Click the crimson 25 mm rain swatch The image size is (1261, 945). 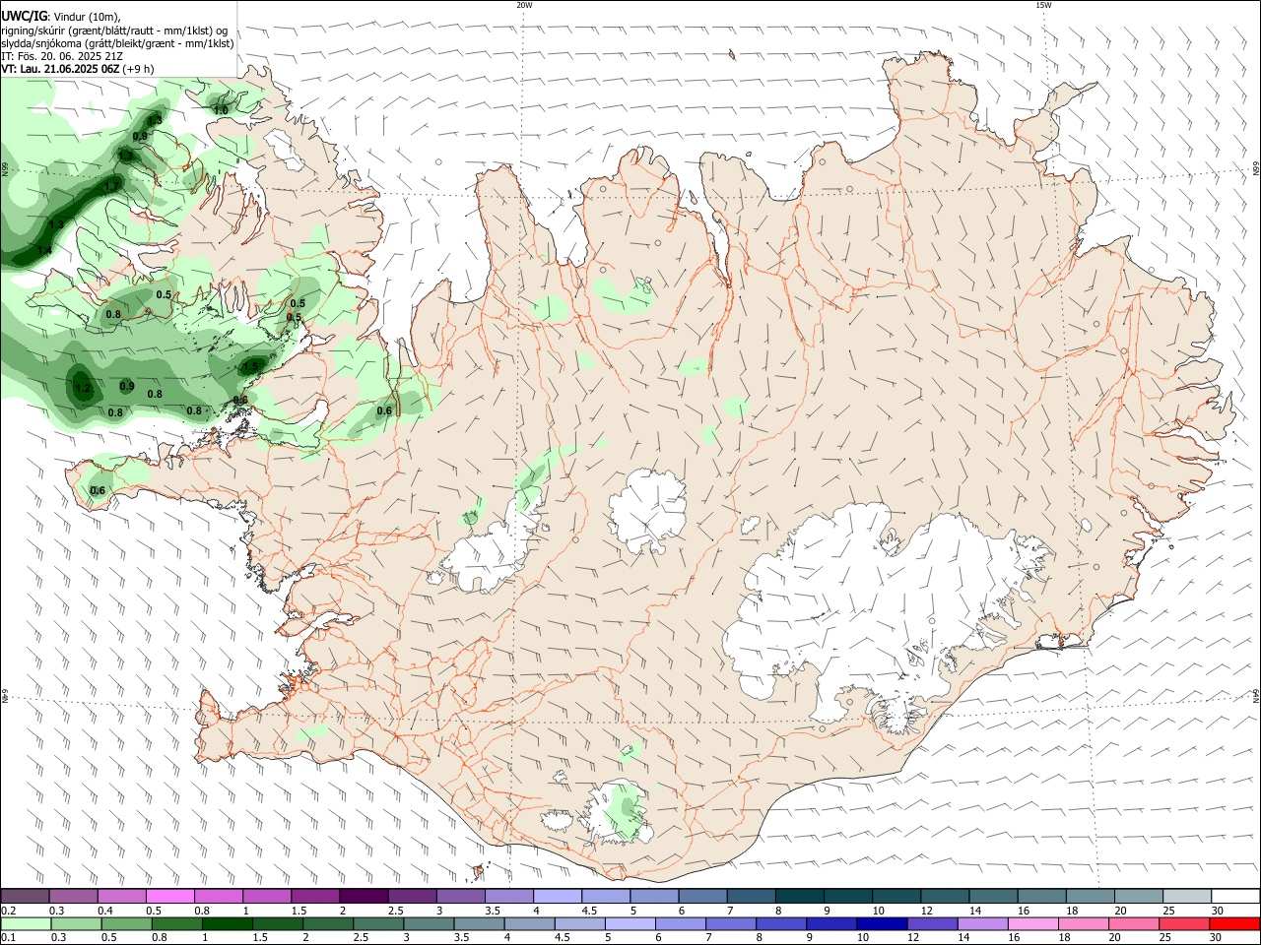(1185, 924)
